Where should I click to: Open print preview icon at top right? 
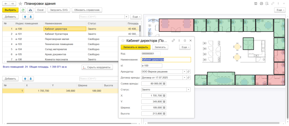pos(261,4)
